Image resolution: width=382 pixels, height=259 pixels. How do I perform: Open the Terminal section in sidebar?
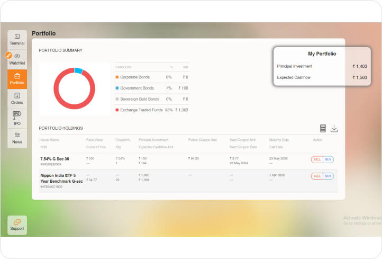17,39
